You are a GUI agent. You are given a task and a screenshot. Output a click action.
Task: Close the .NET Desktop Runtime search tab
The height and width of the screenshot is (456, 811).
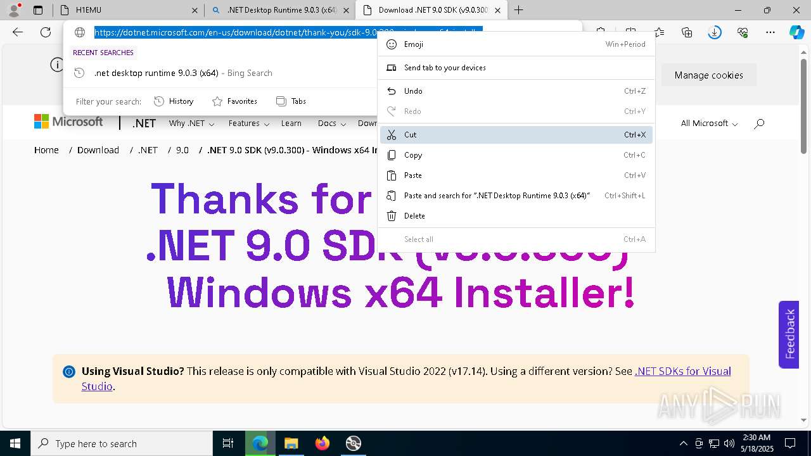tap(346, 10)
